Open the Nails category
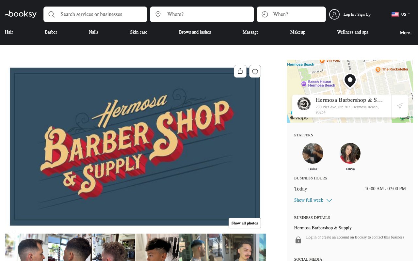Viewport: 418px width, 261px height. point(93,32)
